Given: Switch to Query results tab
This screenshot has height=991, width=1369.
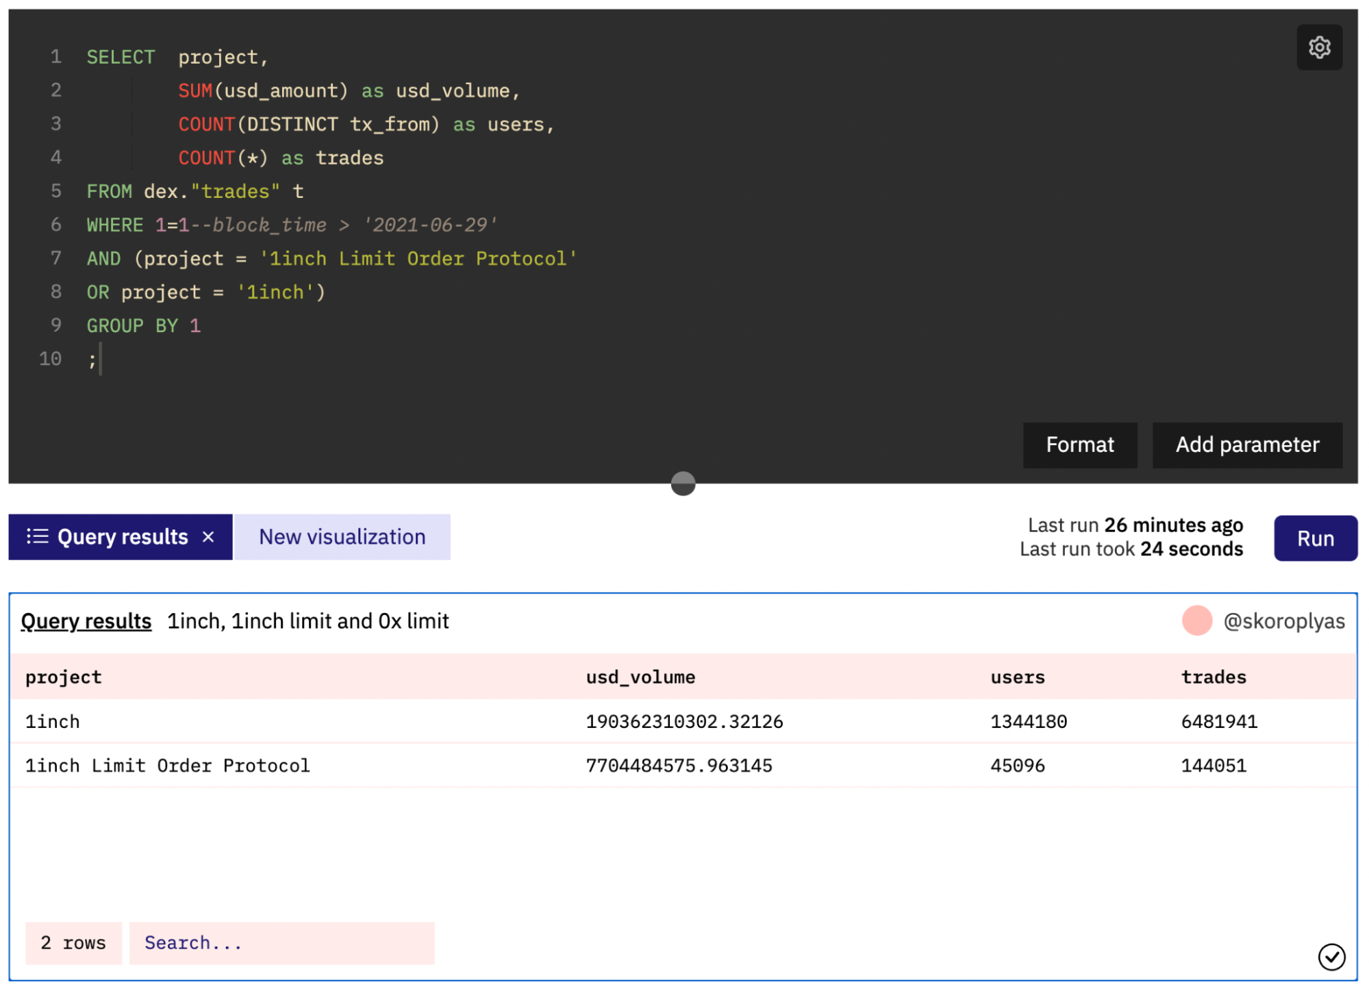Looking at the screenshot, I should coord(122,537).
